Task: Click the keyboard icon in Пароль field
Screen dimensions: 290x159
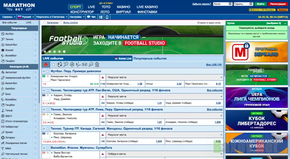Action: click(251, 4)
